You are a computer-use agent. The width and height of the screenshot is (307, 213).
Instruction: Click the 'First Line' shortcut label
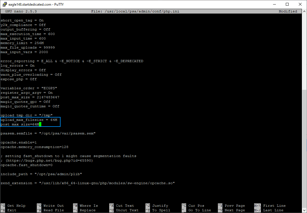pyautogui.click(x=274, y=206)
